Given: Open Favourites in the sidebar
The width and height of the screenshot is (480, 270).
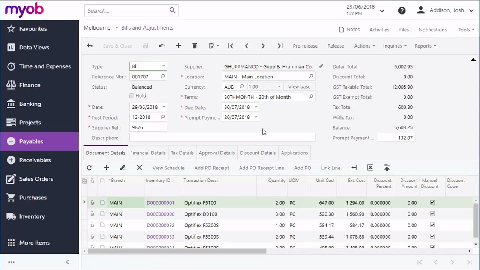Looking at the screenshot, I should [39, 29].
